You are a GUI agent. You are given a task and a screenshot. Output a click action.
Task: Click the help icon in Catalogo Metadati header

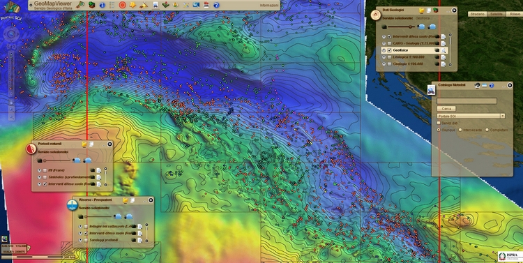(x=492, y=85)
